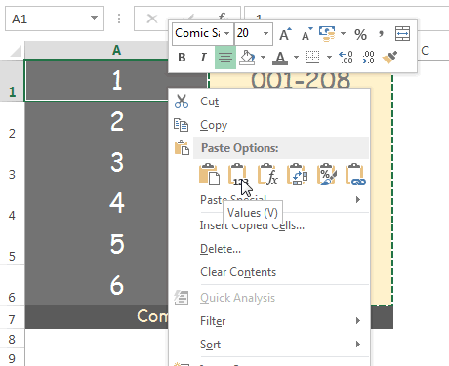Click row header 2
This screenshot has height=366, width=449.
(12, 122)
